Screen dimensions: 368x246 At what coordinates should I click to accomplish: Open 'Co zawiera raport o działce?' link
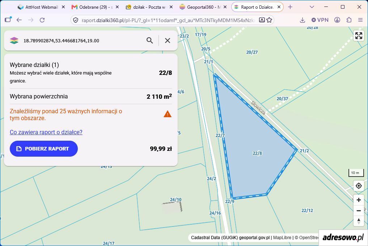point(46,132)
